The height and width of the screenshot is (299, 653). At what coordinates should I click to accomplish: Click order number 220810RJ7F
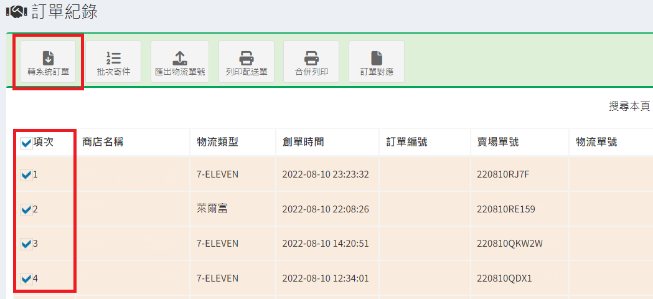503,174
